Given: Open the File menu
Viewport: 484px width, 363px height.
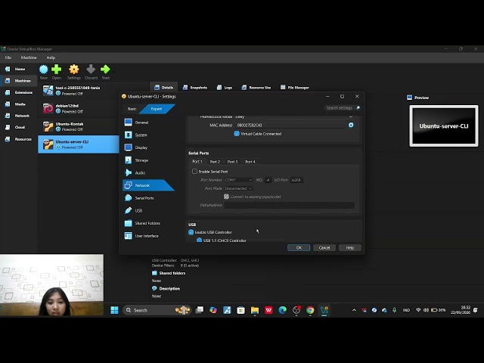Looking at the screenshot, I should (8, 57).
